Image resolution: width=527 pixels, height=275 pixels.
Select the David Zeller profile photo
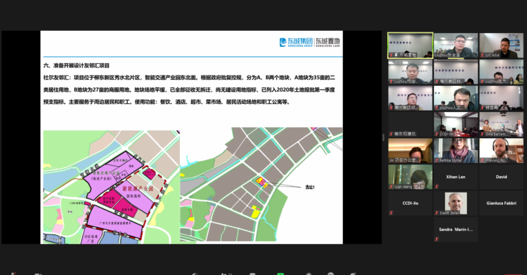tap(456, 202)
